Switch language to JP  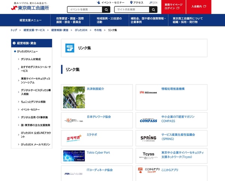pyautogui.click(x=151, y=3)
